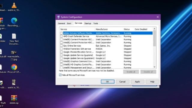Select the Services tab
The width and height of the screenshot is (192, 108).
click(78, 23)
